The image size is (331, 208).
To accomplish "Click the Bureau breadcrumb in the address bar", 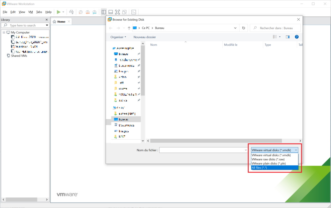I will coord(159,28).
